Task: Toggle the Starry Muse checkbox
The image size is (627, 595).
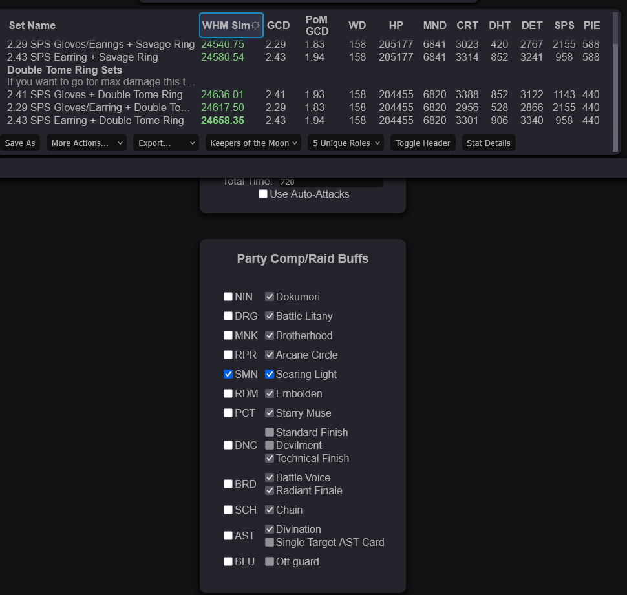Action: [270, 413]
